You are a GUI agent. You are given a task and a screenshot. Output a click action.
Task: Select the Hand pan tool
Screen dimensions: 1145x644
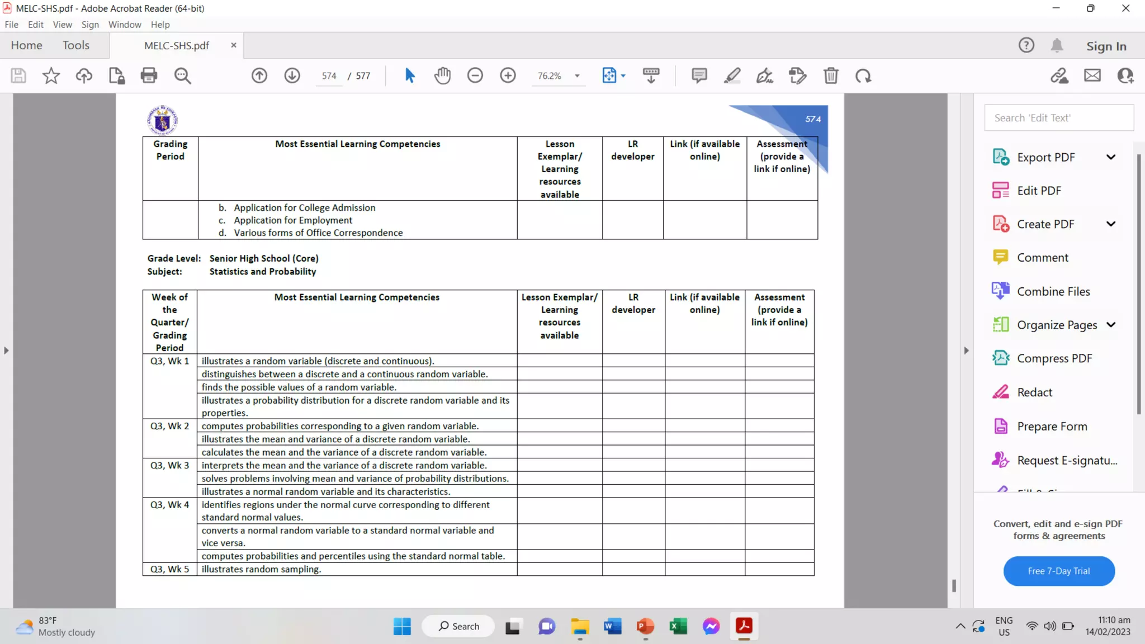[442, 75]
